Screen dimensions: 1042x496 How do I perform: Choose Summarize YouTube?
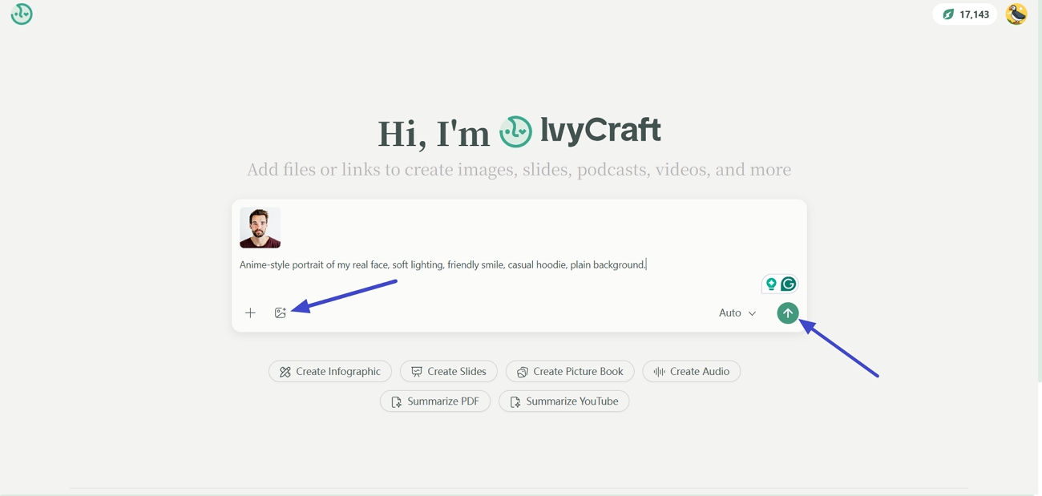[564, 401]
